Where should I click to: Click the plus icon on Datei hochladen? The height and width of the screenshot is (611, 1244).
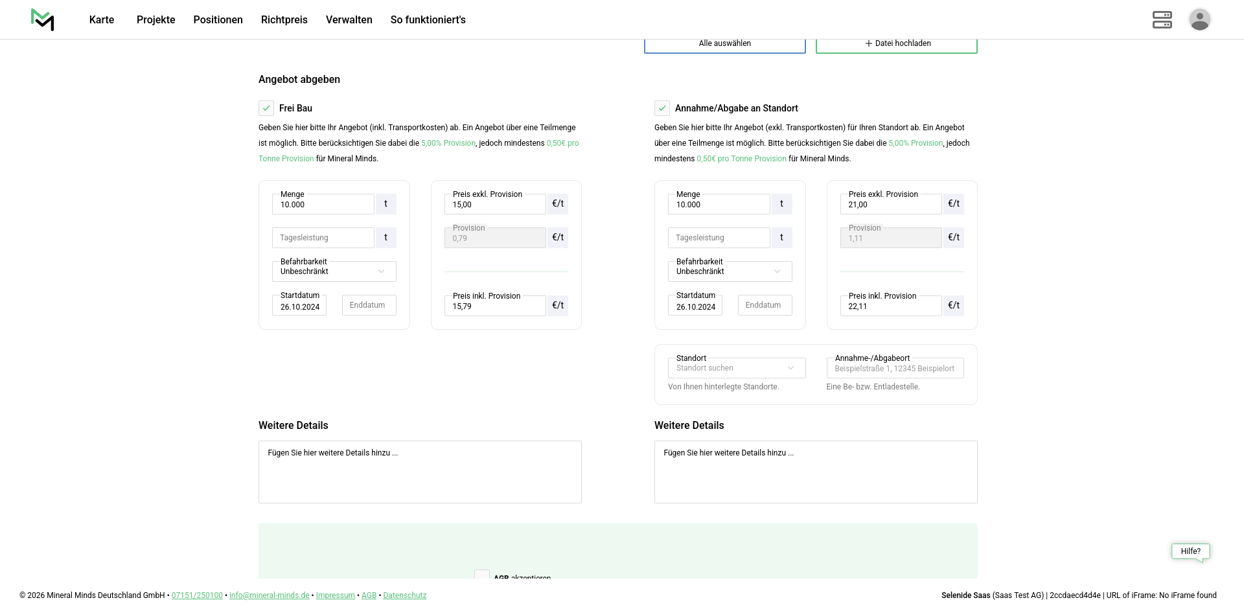tap(868, 43)
